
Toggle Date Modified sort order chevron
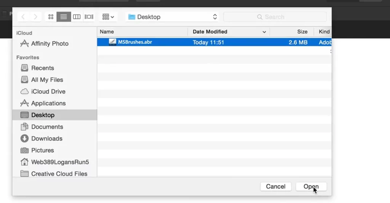(x=264, y=32)
